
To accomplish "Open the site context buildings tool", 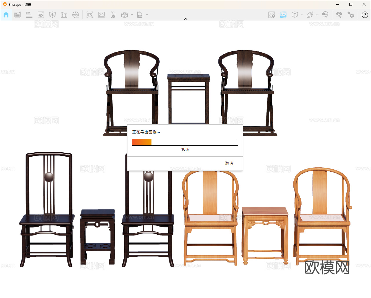I will 64,15.
